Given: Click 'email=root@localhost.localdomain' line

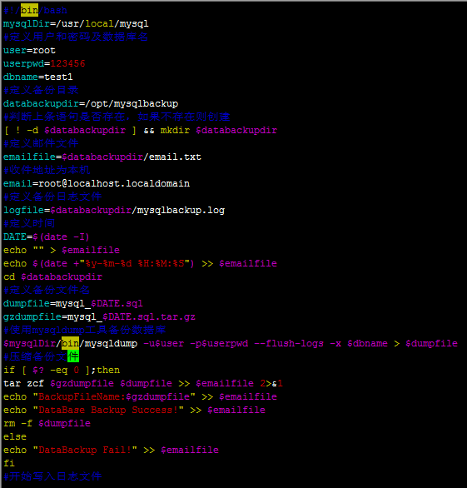Looking at the screenshot, I should [x=97, y=183].
